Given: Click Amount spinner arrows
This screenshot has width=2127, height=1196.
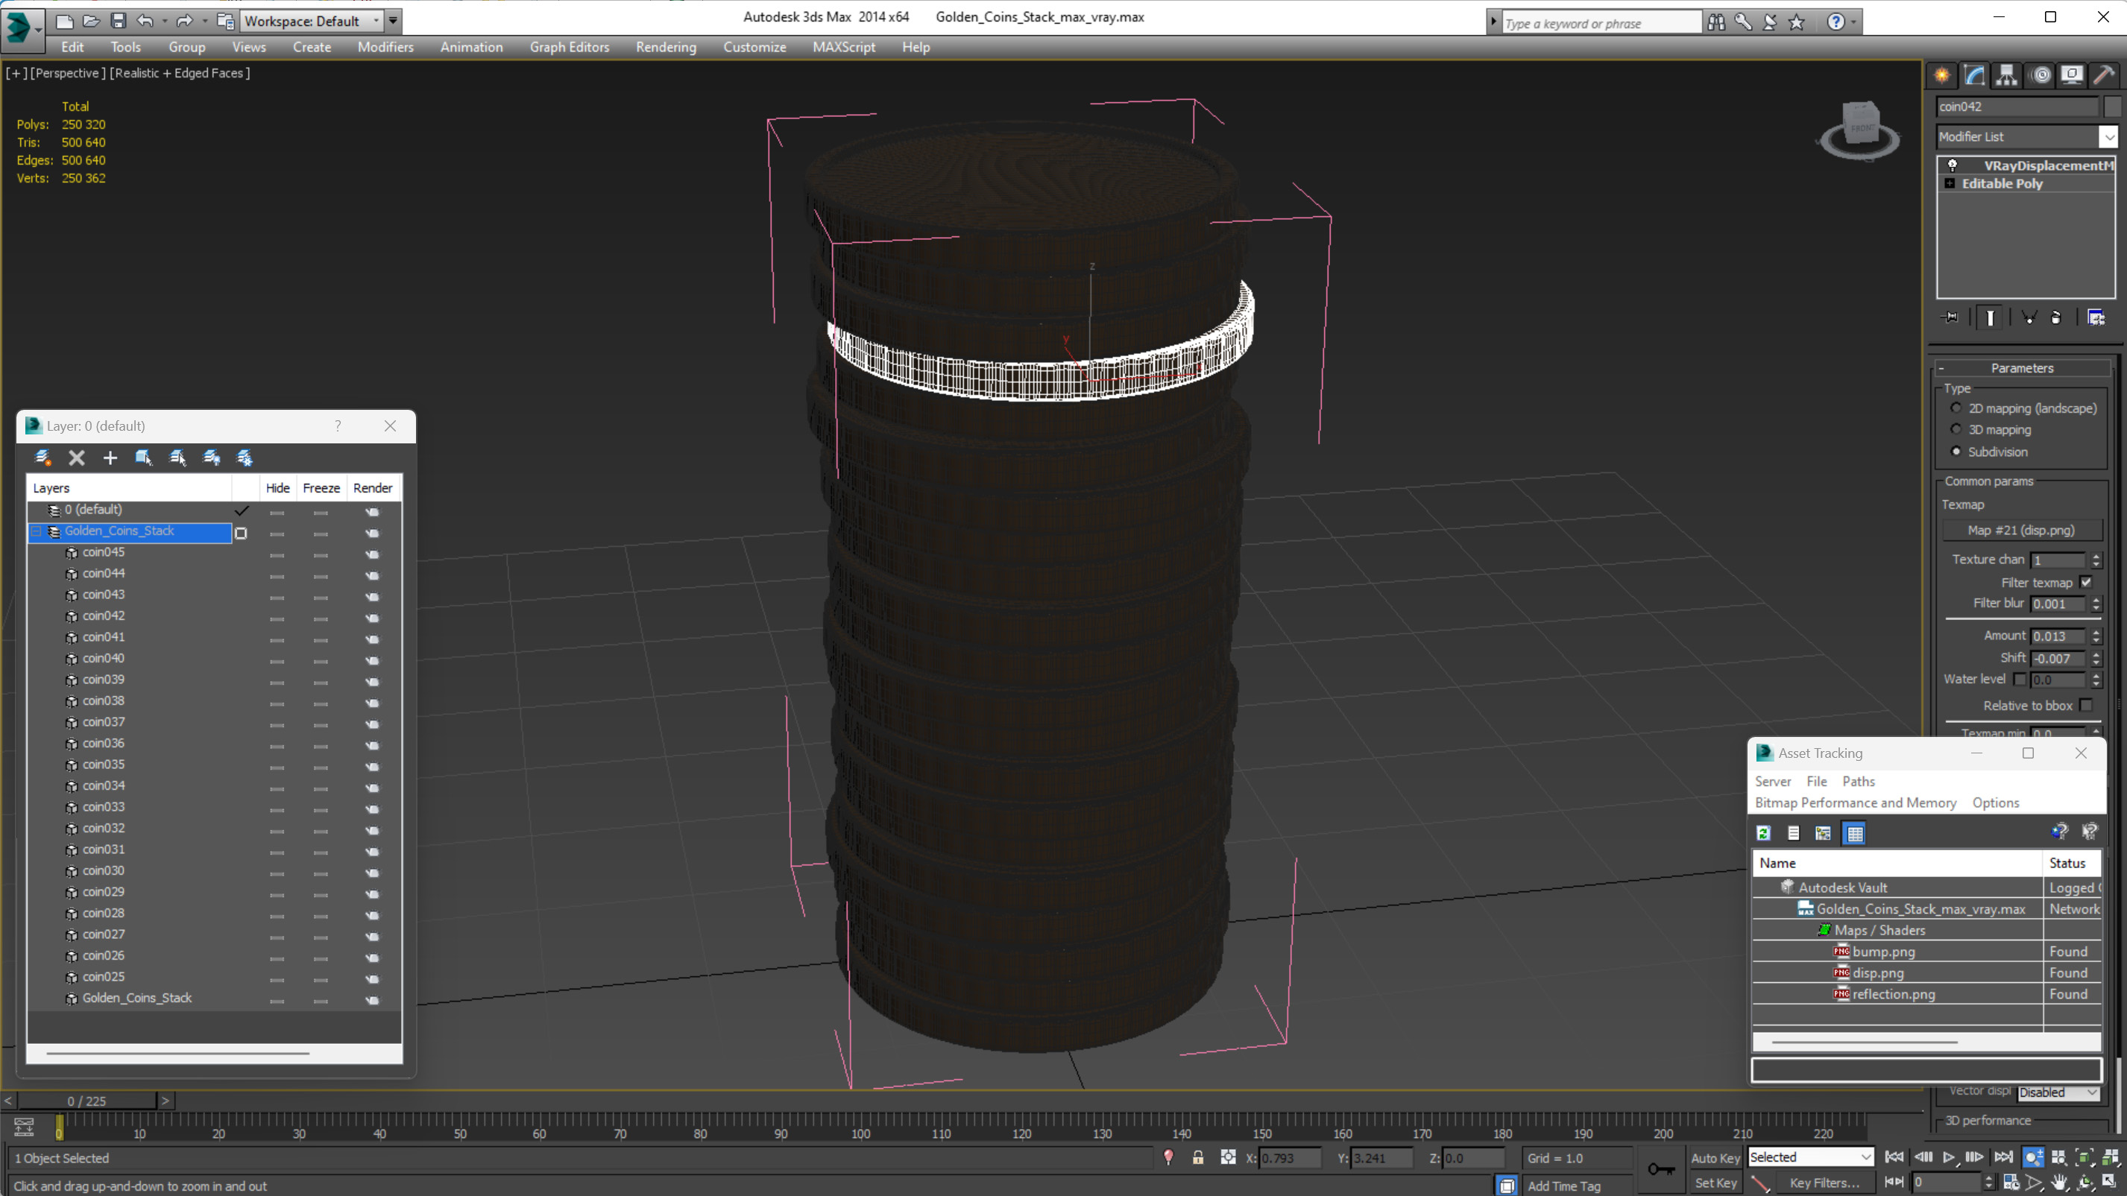Looking at the screenshot, I should [2096, 636].
